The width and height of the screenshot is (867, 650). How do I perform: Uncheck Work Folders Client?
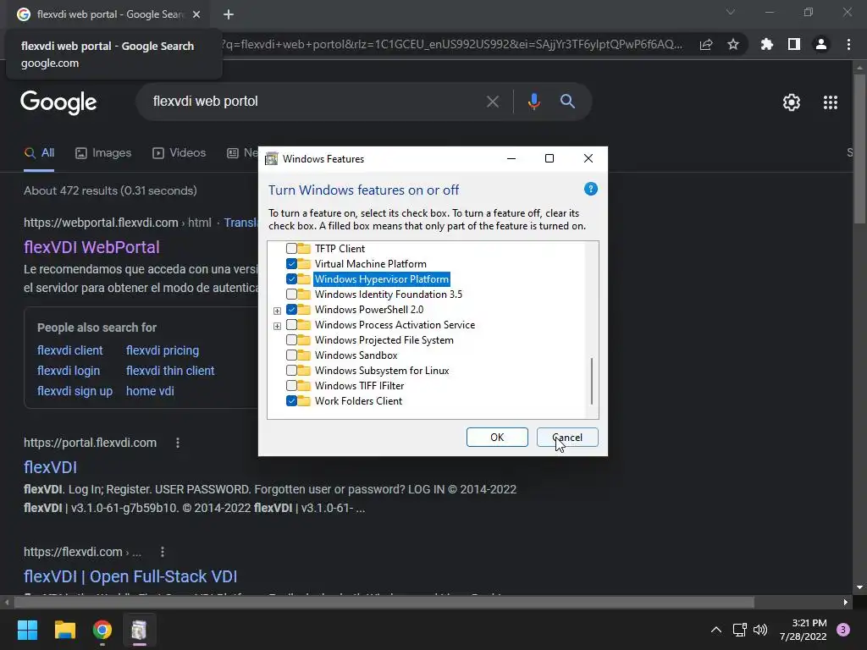(291, 400)
